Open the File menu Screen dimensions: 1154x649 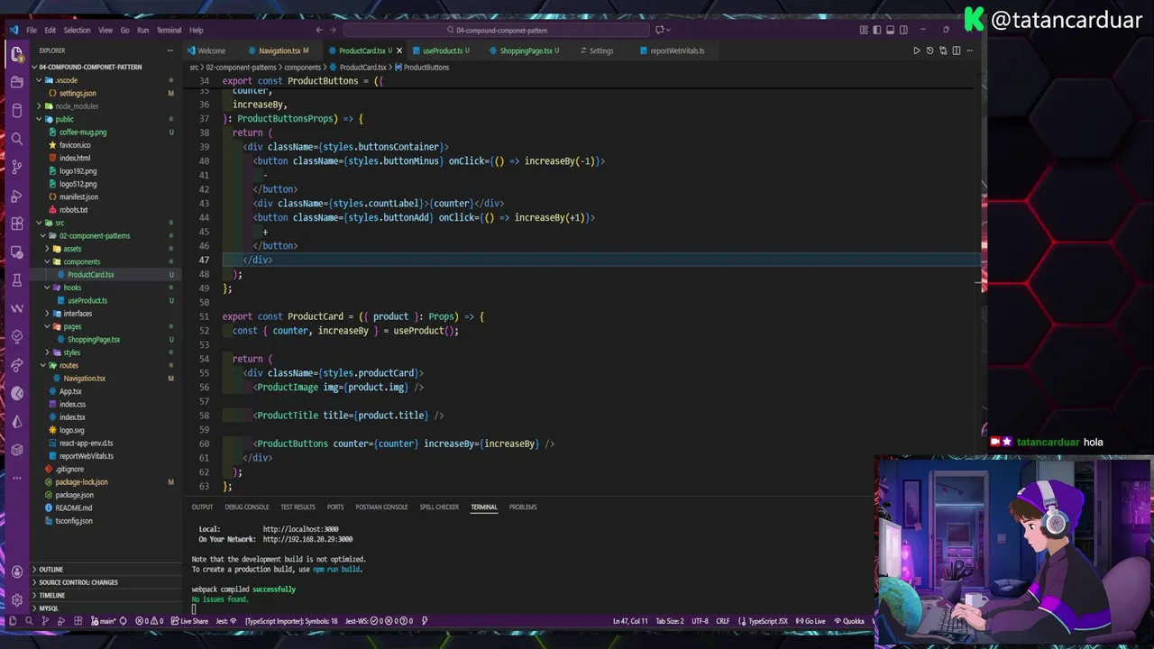click(x=31, y=30)
